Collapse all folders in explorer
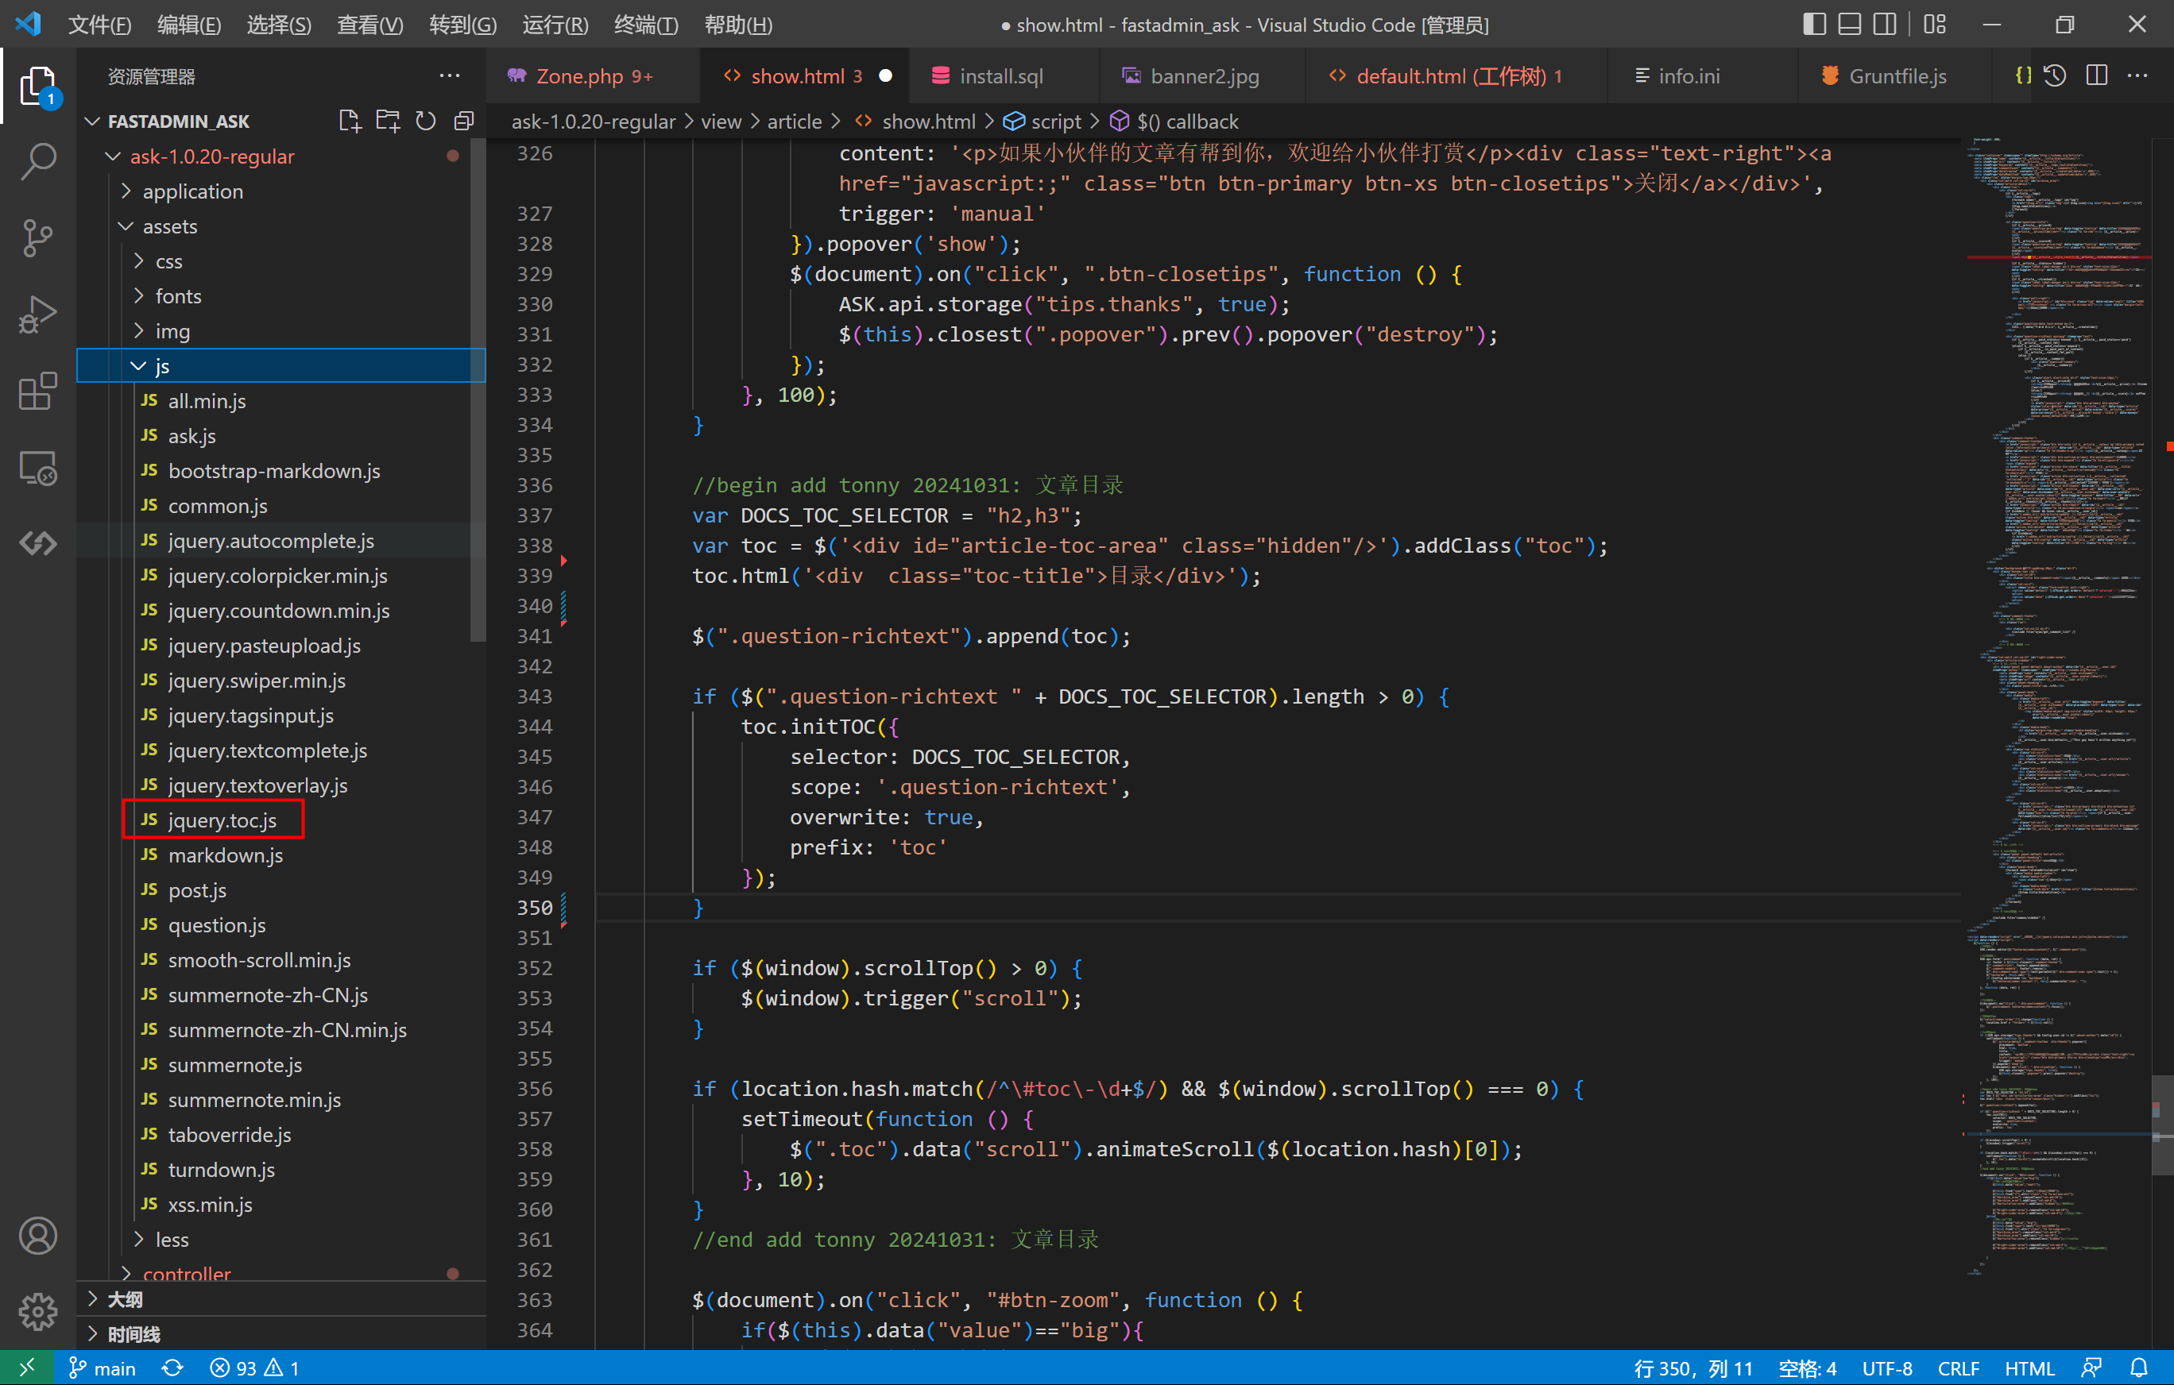Screen dimensions: 2174x1385 point(464,121)
